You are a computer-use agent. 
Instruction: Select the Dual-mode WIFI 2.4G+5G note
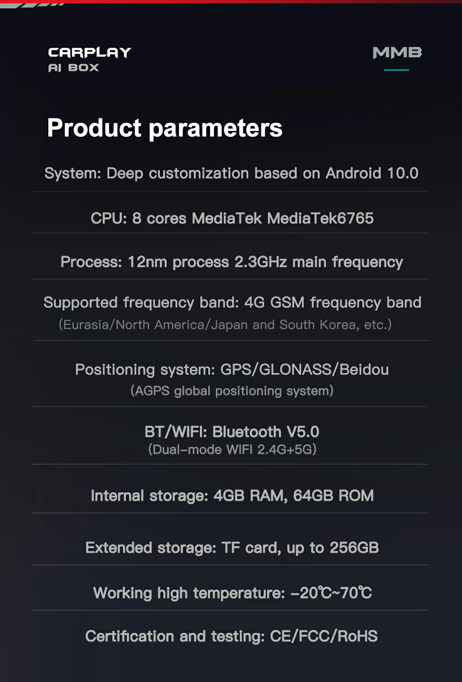pos(232,449)
